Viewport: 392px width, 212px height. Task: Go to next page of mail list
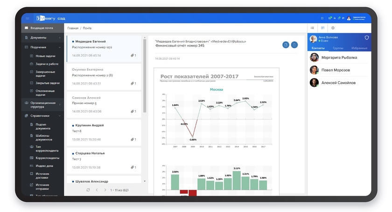click(105, 190)
